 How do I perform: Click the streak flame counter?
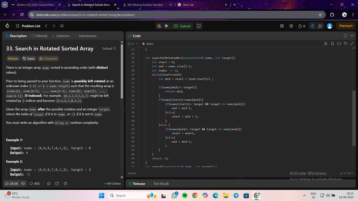302,26
